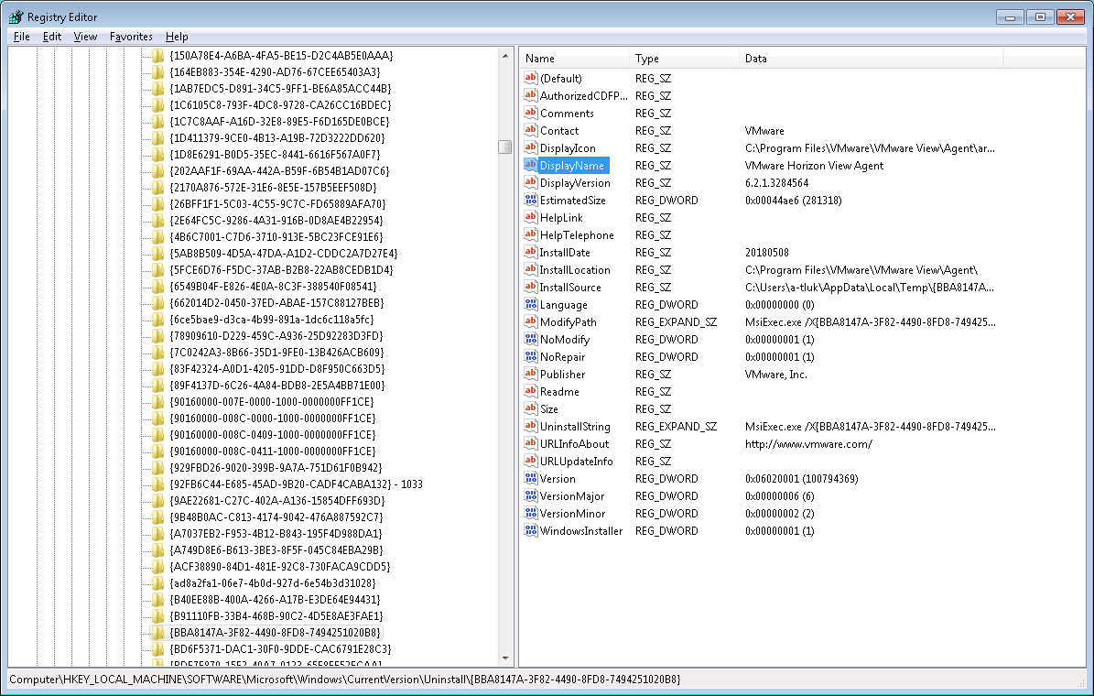The height and width of the screenshot is (696, 1094).
Task: Click the string icon beside InstallLocation
Action: coord(531,270)
